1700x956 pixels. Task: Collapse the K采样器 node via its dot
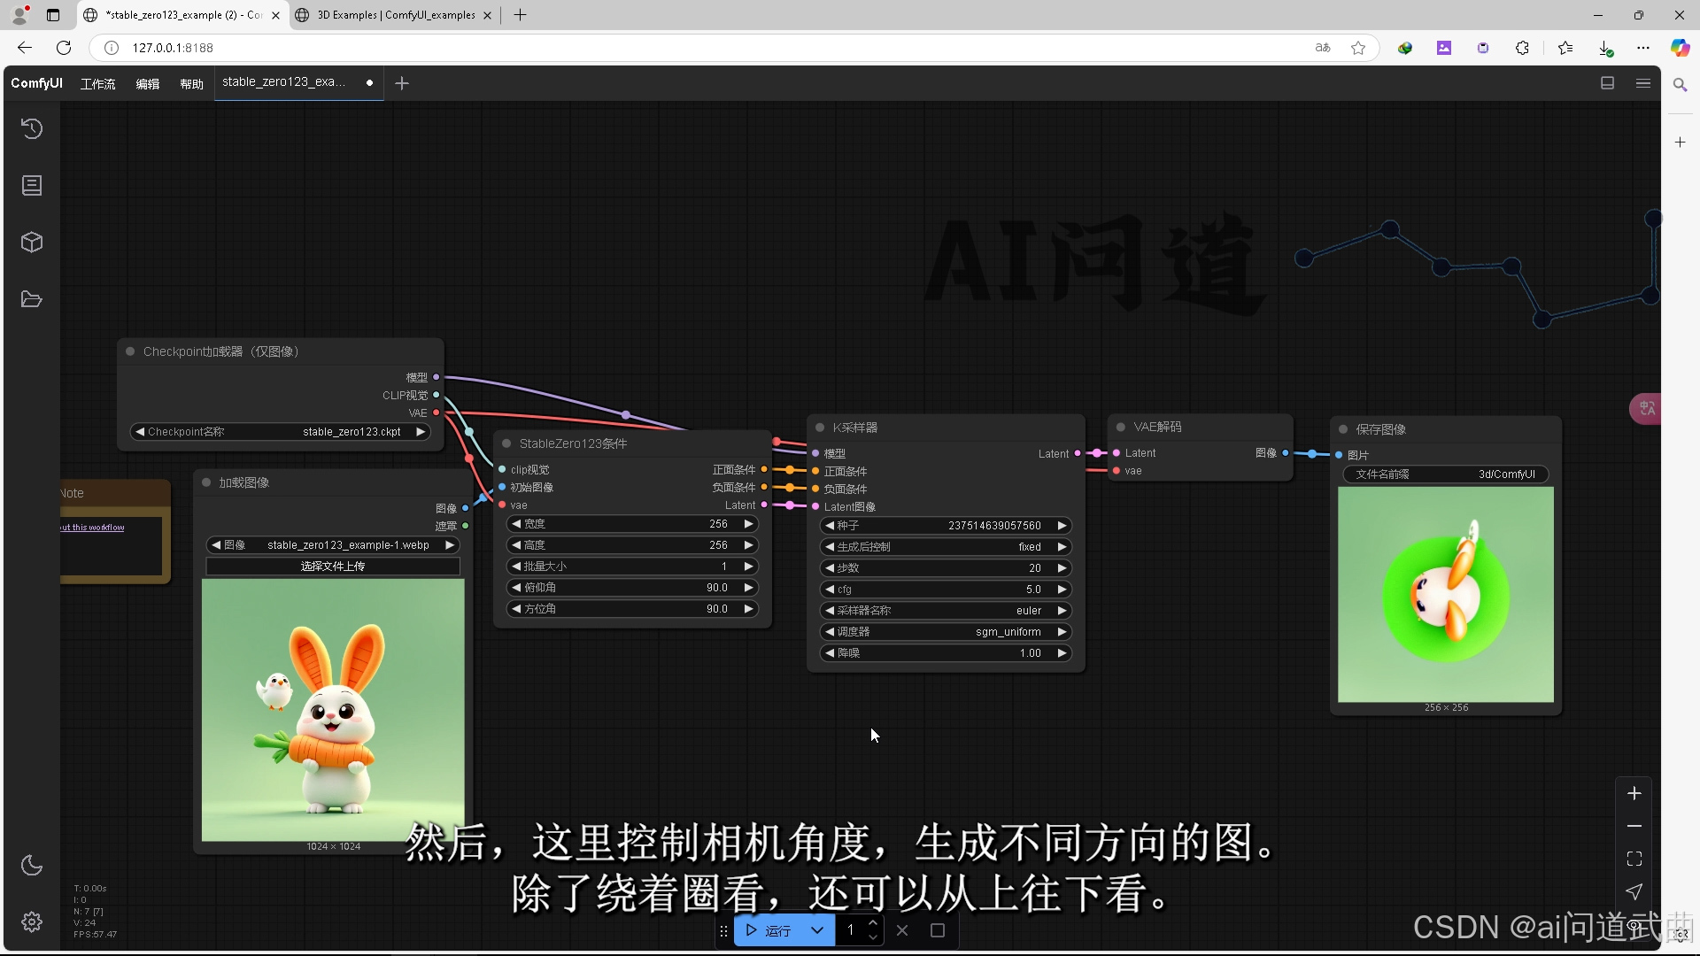pyautogui.click(x=820, y=428)
